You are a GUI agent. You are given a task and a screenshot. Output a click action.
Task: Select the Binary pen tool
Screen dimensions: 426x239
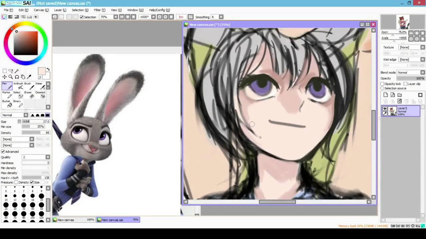(x=18, y=104)
